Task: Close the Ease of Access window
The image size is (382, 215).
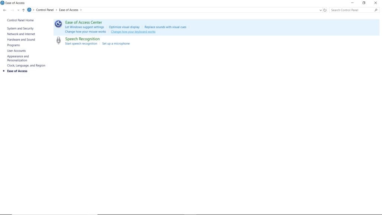Action: (x=375, y=3)
